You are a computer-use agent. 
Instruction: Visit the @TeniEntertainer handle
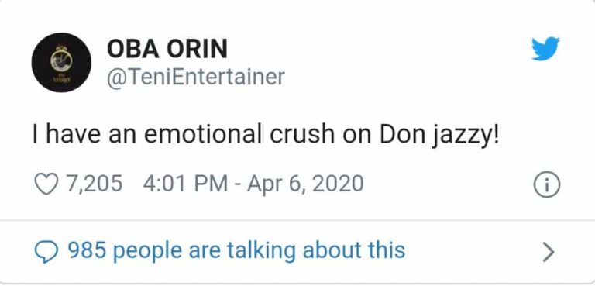pos(195,77)
